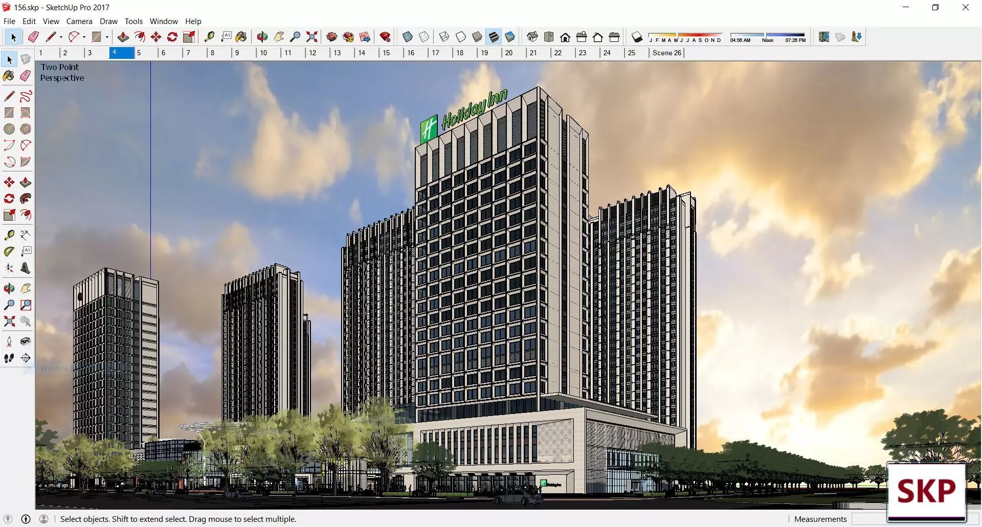This screenshot has width=982, height=527.
Task: Click Zoom Extents in top toolbar
Action: click(x=311, y=37)
